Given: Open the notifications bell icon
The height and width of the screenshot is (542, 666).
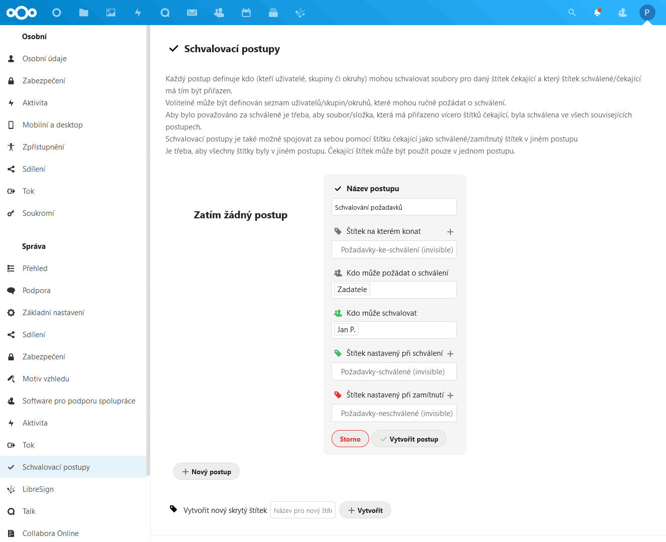Looking at the screenshot, I should coord(597,13).
